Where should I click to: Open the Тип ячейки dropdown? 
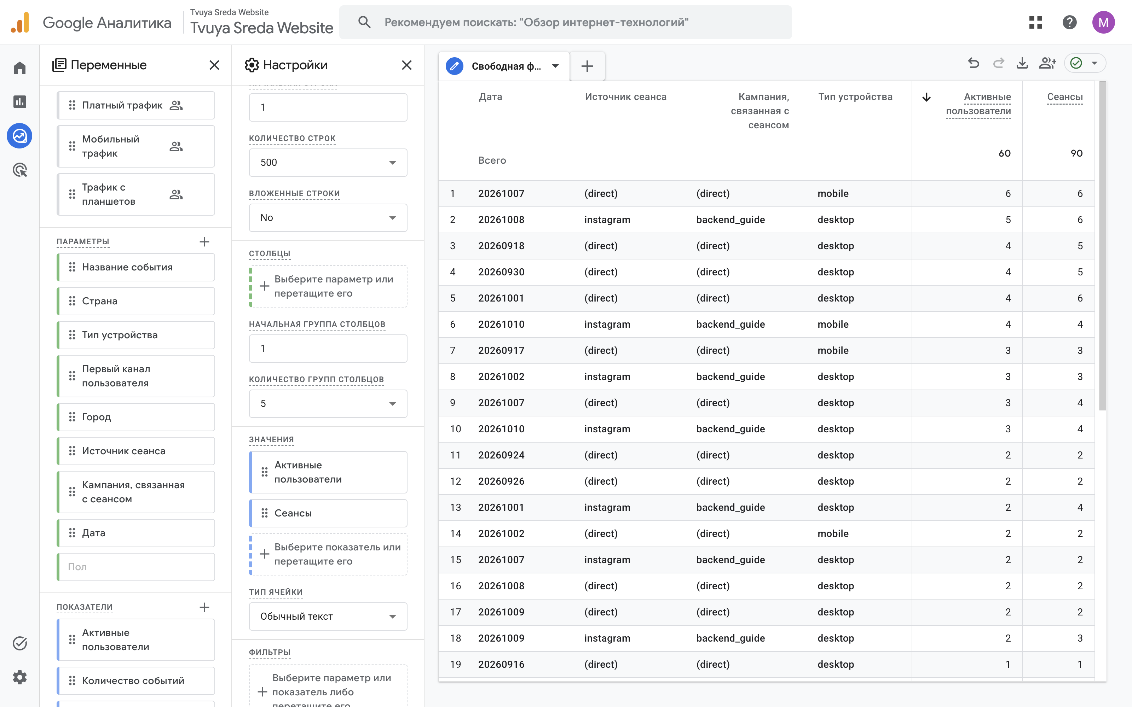[x=328, y=617]
